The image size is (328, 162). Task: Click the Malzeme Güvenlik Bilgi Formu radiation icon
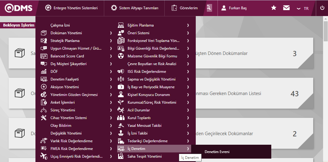pos(121,56)
